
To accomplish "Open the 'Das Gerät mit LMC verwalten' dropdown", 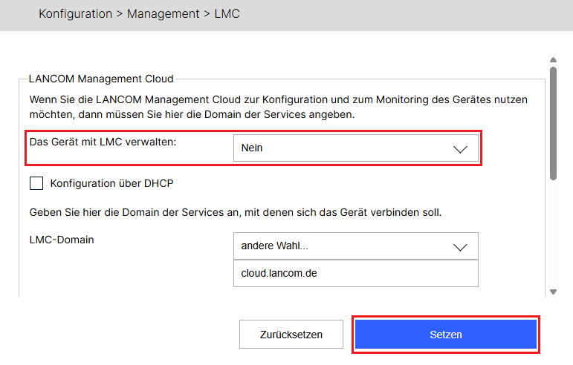I will coord(355,148).
